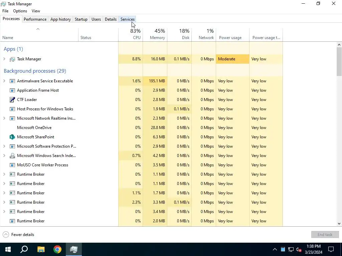Click the 195.1 MB memory cell

(x=155, y=81)
